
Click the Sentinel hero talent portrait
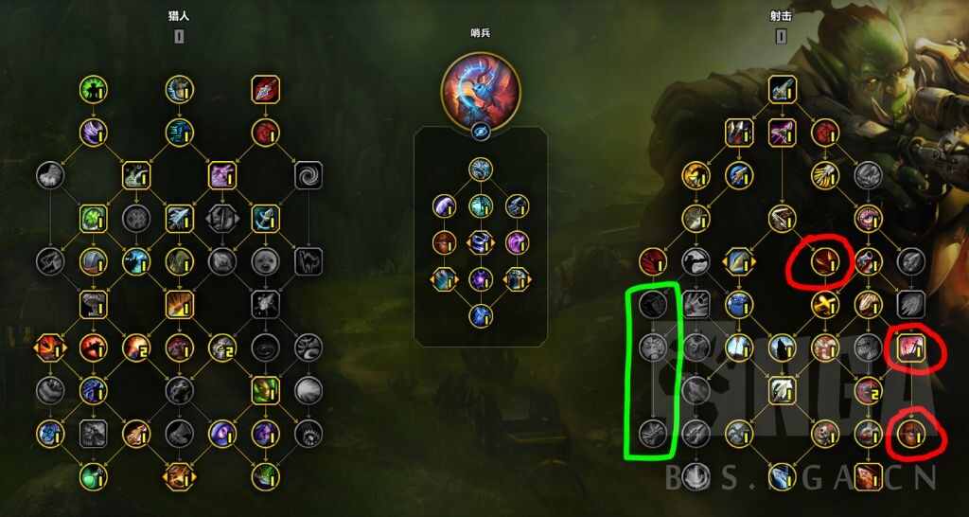point(481,90)
